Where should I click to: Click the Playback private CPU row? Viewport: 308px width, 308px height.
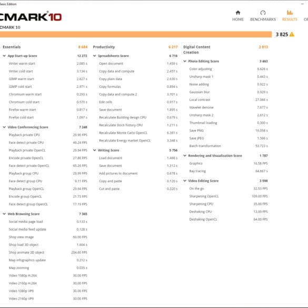click(x=48, y=135)
